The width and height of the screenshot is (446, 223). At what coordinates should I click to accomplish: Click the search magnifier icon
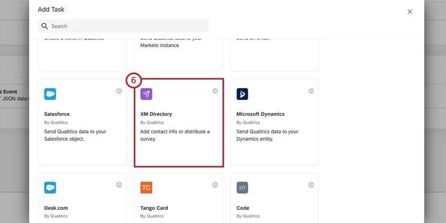(45, 26)
